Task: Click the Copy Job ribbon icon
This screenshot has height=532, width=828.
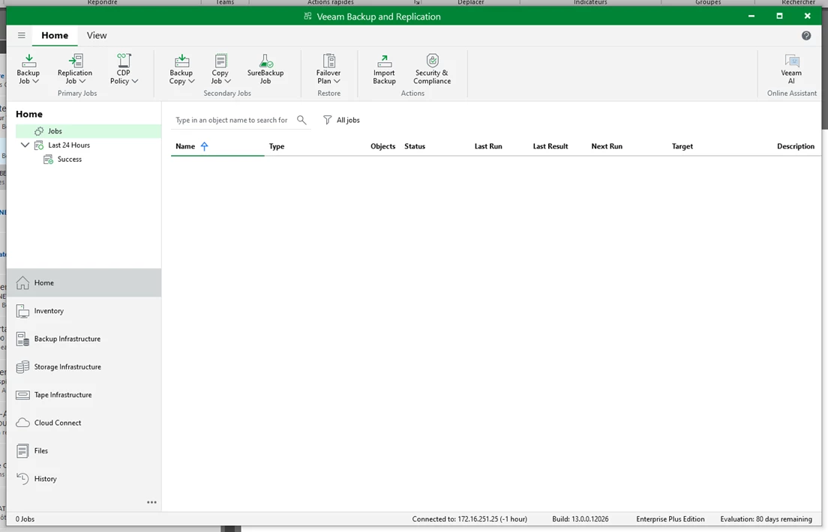Action: 220,61
